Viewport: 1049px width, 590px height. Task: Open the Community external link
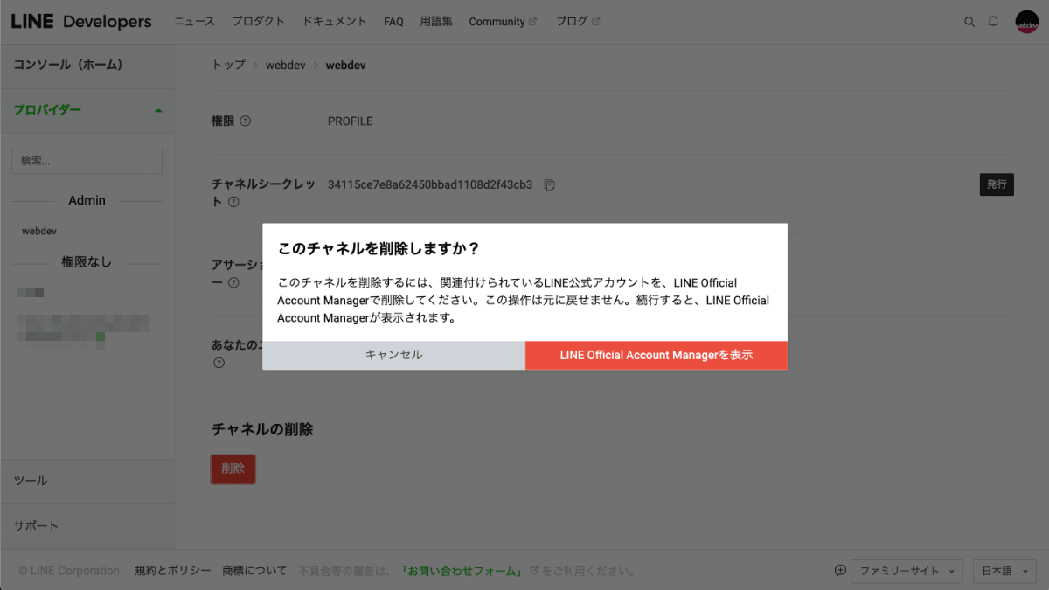point(503,22)
